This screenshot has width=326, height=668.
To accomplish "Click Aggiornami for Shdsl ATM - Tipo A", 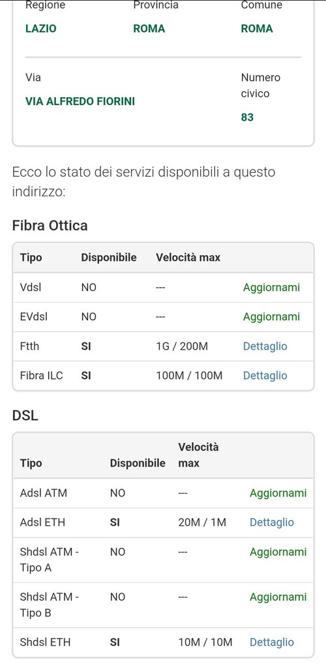I will point(278,552).
